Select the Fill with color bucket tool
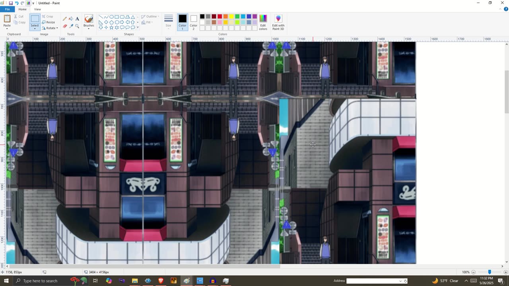Screen dimensions: 509x286 coord(71,19)
